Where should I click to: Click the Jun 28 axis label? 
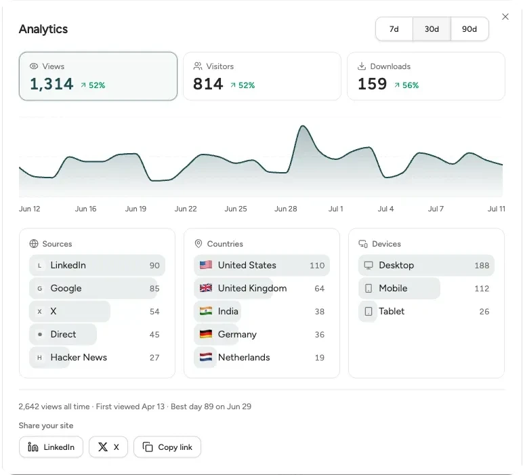[x=285, y=209]
